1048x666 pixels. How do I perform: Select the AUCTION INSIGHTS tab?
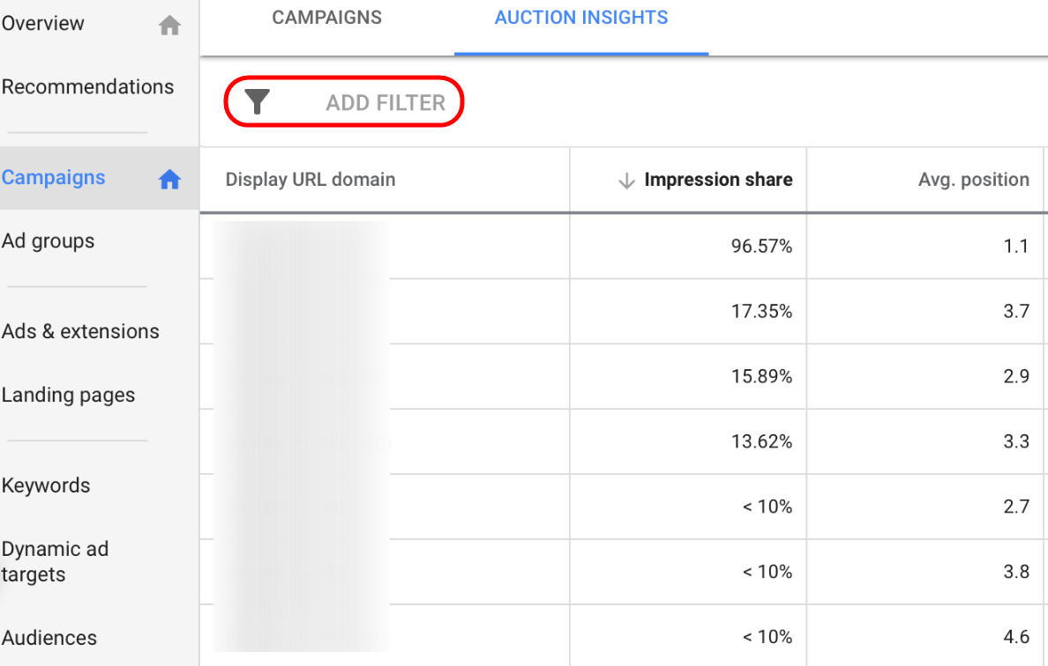coord(581,18)
